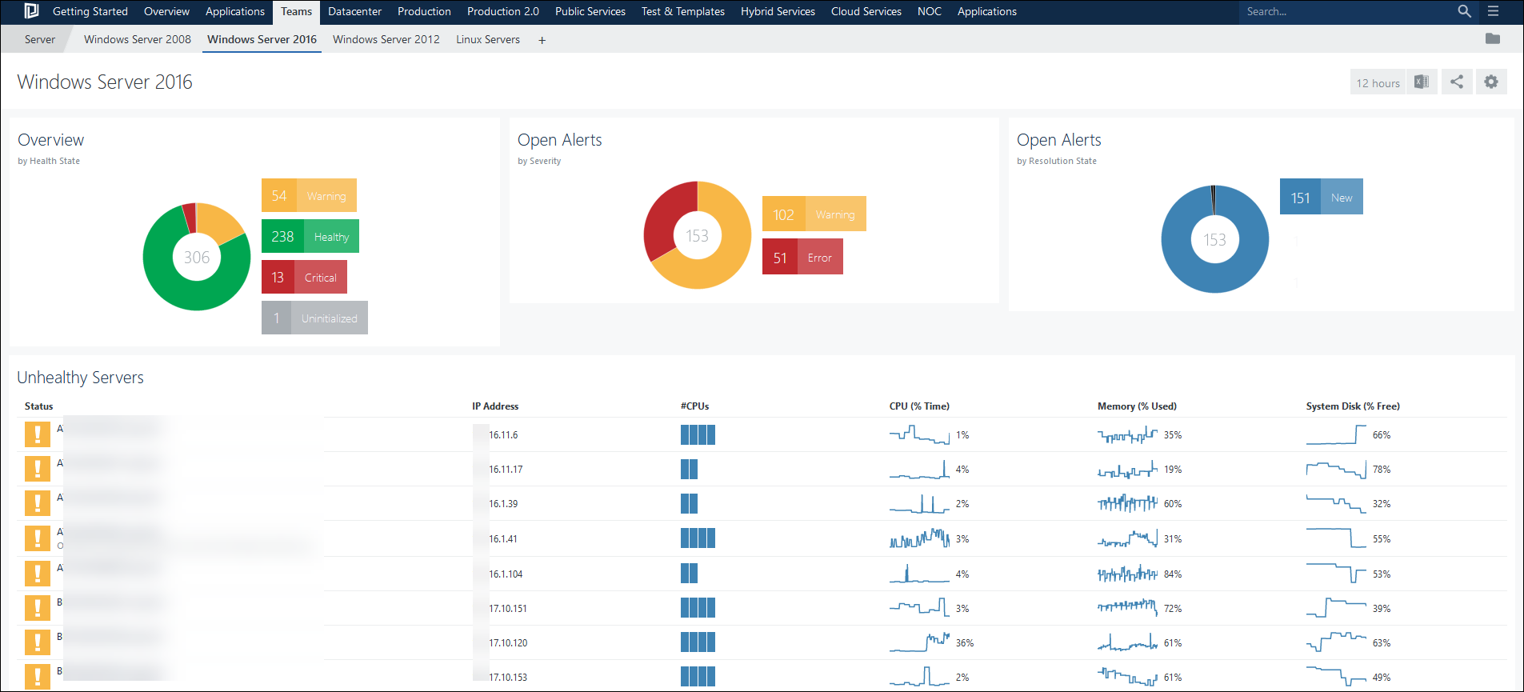Click the 54 Warning health tile
This screenshot has width=1524, height=692.
(x=309, y=195)
